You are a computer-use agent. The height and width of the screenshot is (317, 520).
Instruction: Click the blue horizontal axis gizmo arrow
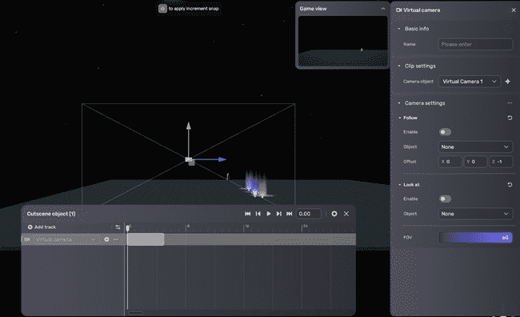pos(222,159)
